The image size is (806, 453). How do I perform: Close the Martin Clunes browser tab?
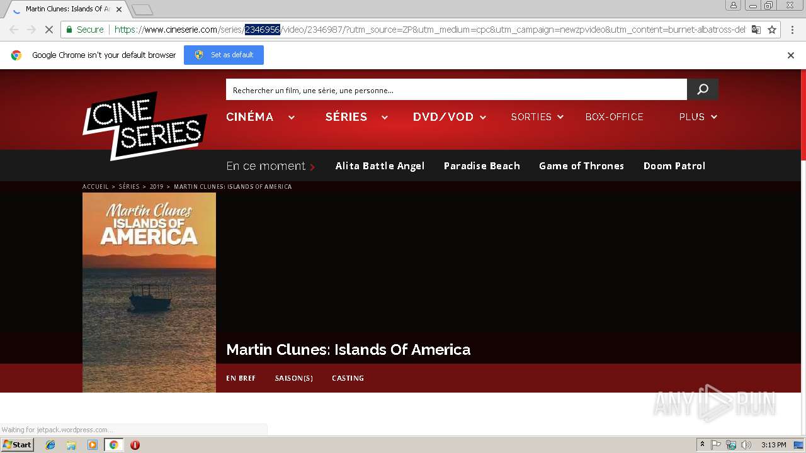point(119,9)
